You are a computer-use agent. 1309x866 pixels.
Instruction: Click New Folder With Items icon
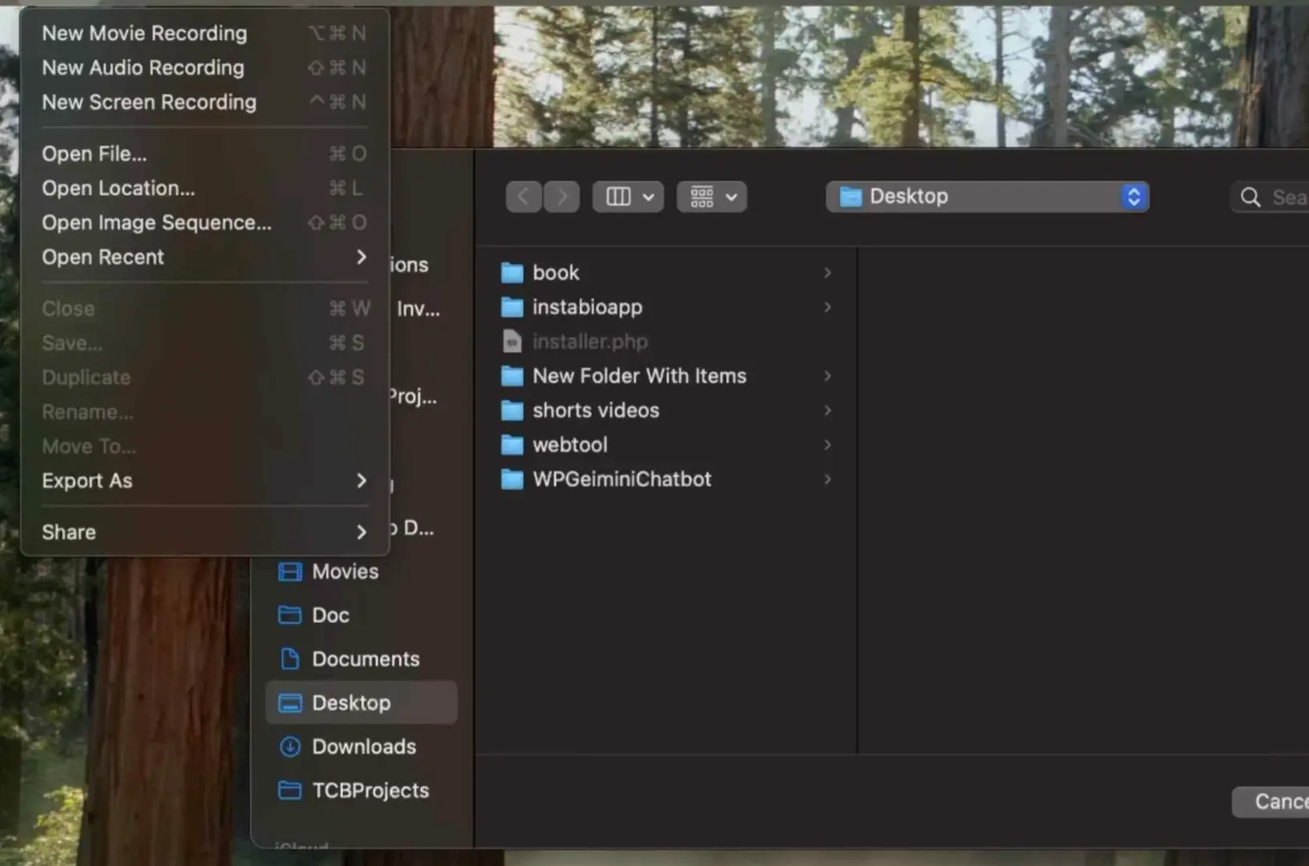click(x=512, y=376)
